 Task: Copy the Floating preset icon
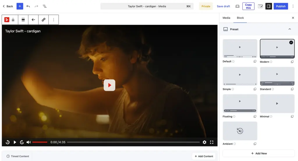pos(255,116)
